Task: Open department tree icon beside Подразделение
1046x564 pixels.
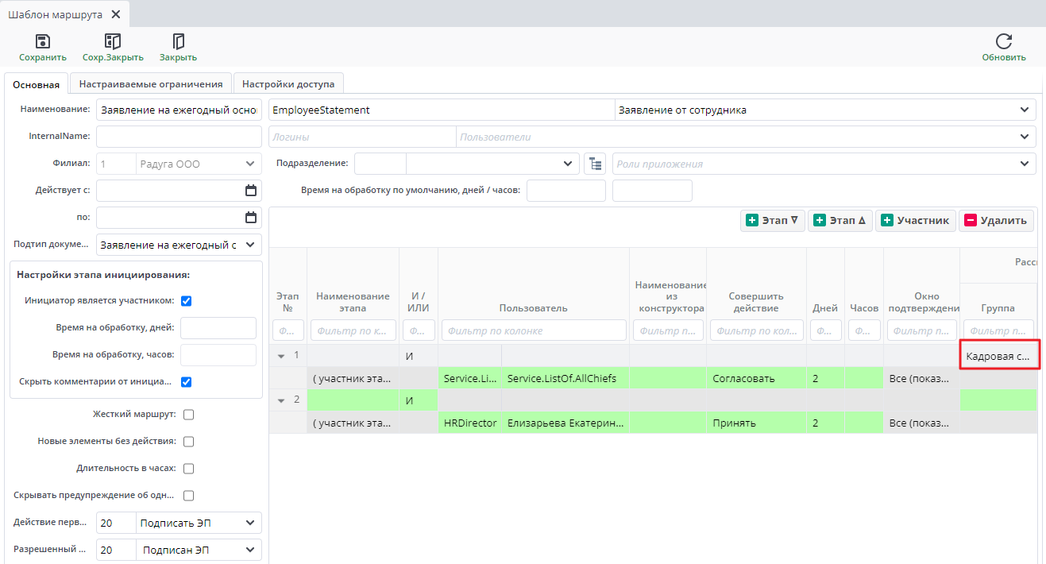Action: coord(595,164)
